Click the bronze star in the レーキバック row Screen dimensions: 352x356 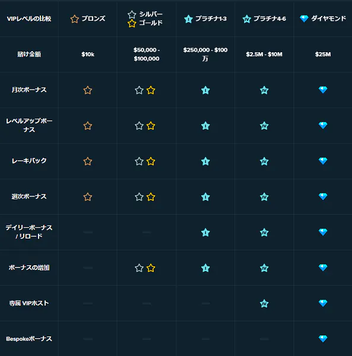point(88,161)
